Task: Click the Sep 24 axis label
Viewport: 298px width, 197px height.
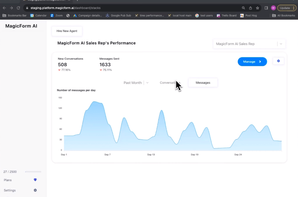Action: pos(238,155)
